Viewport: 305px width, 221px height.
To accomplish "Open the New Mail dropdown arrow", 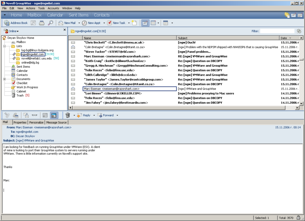I will 79,23.
